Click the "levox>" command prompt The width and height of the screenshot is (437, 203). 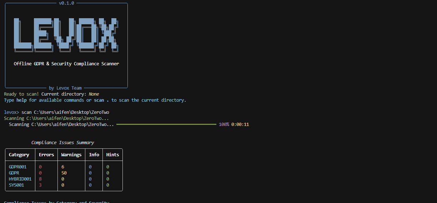(11, 112)
